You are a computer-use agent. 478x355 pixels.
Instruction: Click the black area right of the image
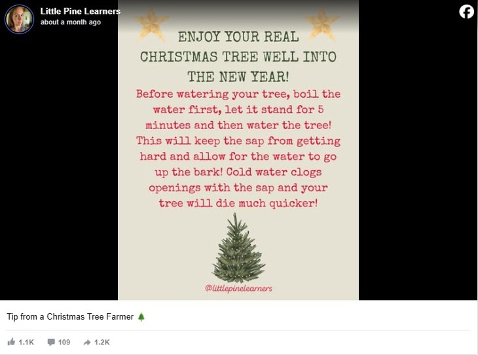[x=418, y=159]
